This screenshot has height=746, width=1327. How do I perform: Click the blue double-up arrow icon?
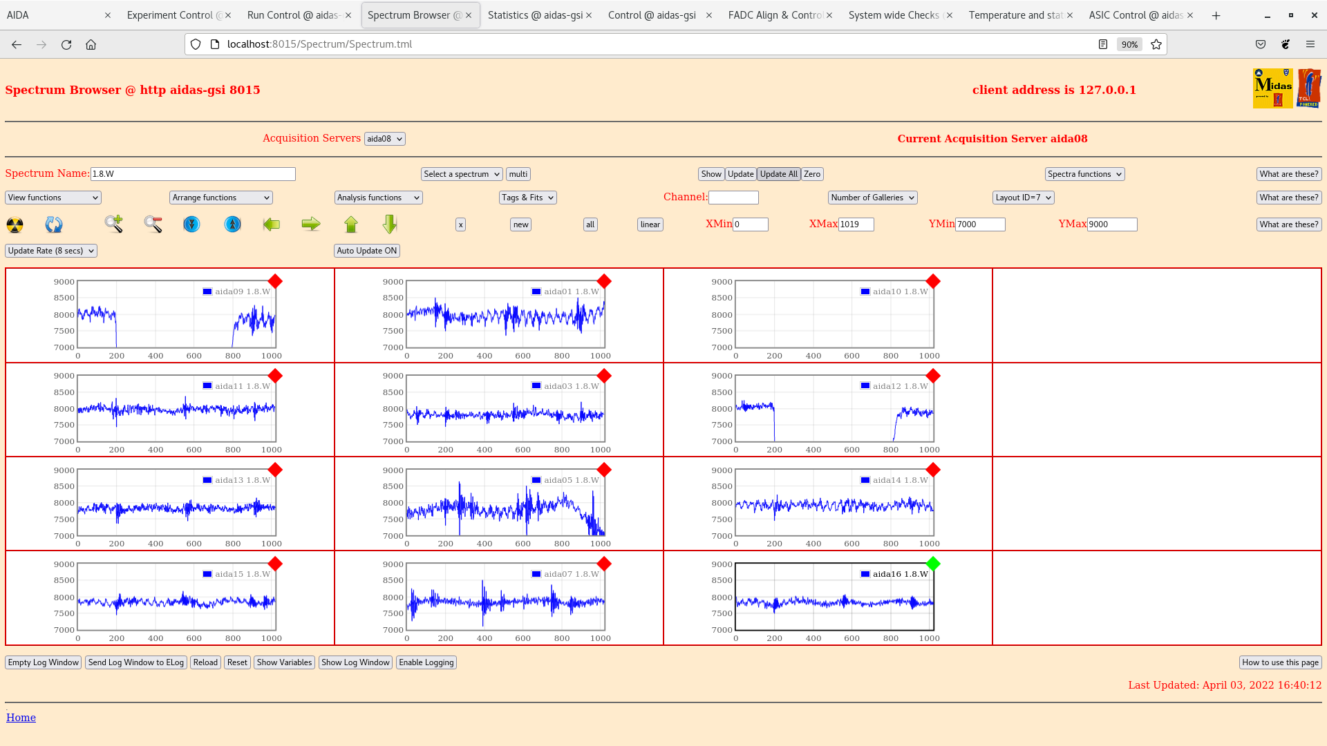pyautogui.click(x=233, y=224)
